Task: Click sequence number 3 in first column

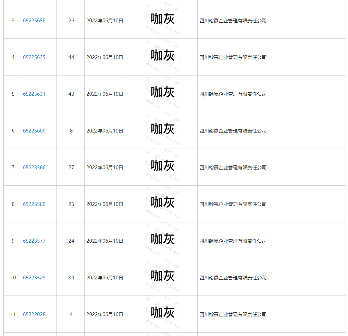Action: [x=13, y=21]
